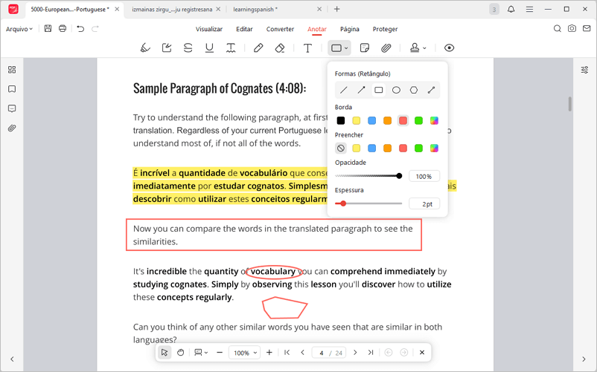Choose the arrow shape
Screen dimensions: 597x372
click(x=361, y=90)
